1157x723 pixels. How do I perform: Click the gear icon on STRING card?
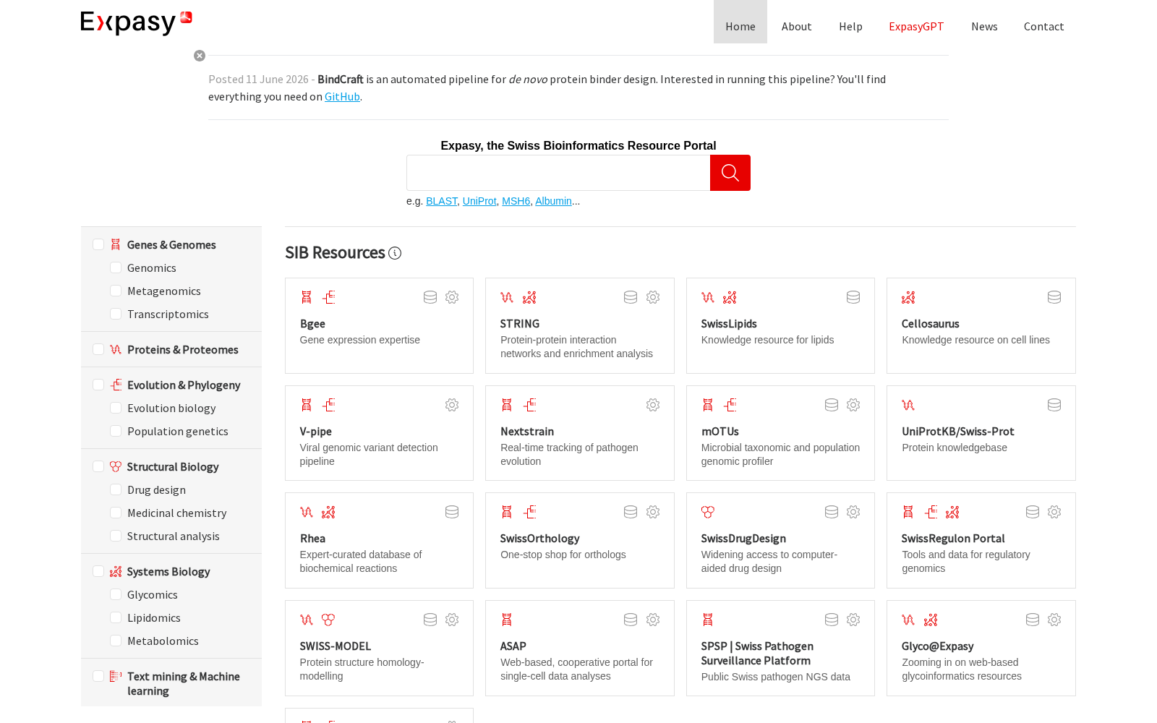pyautogui.click(x=653, y=297)
